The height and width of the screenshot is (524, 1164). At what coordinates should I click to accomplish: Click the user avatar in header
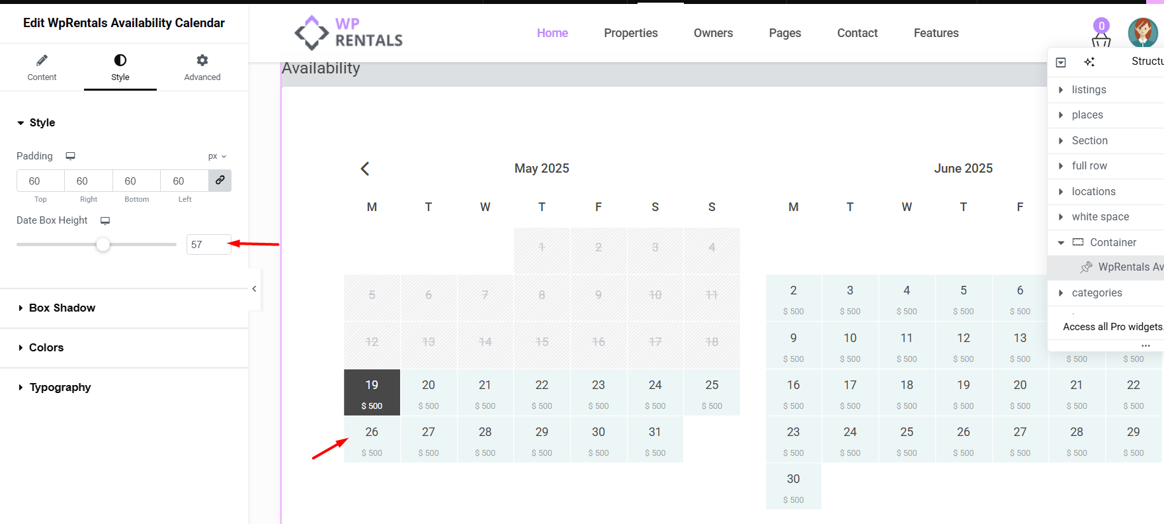tap(1142, 32)
